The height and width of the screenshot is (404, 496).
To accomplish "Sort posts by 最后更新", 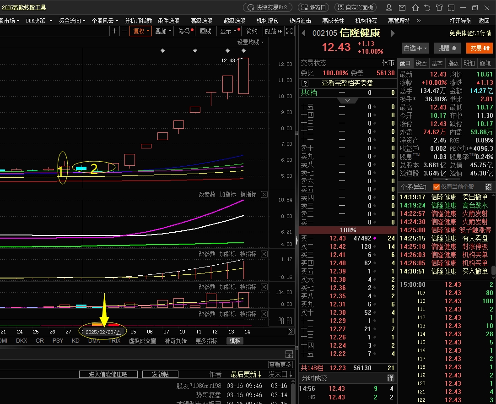I will (246, 374).
